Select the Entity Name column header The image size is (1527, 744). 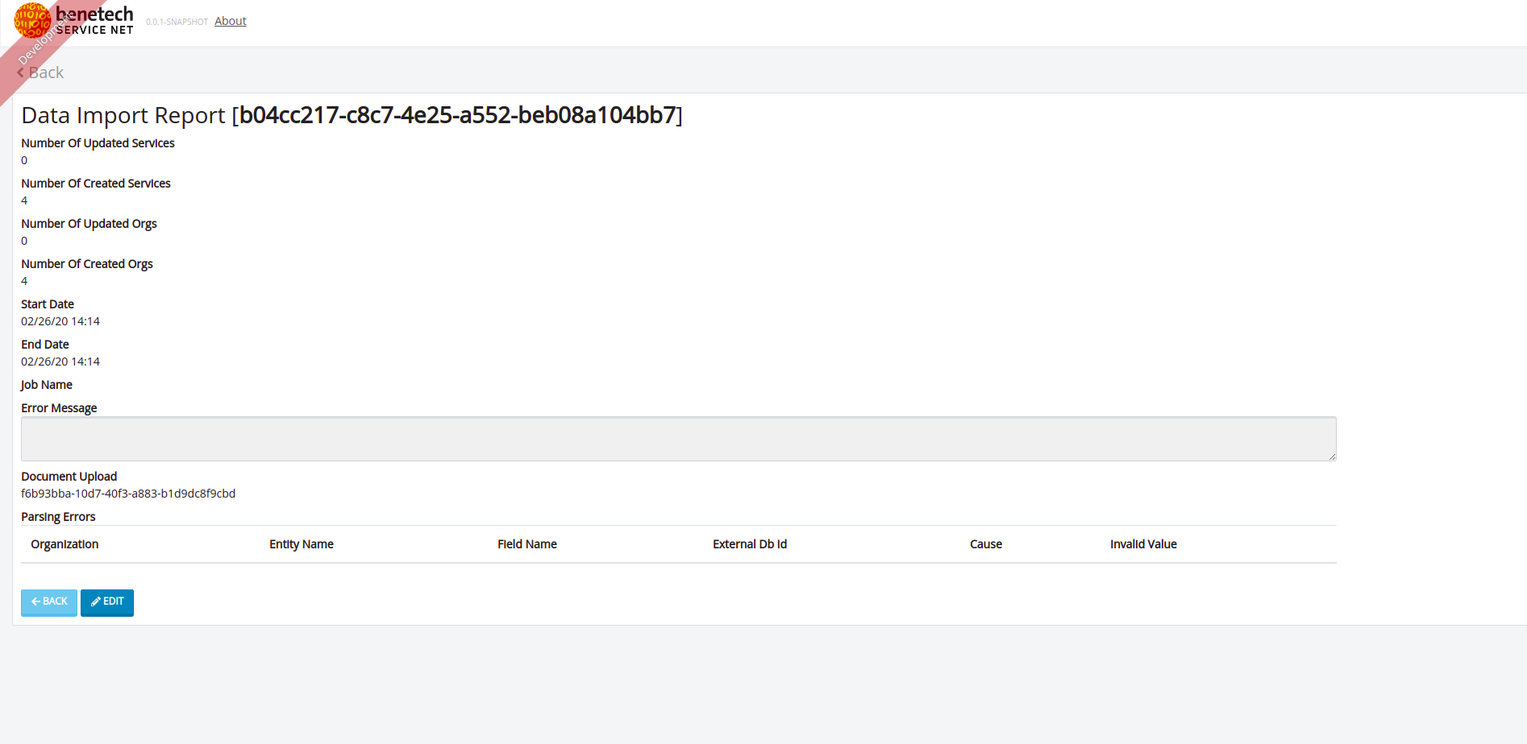(x=302, y=544)
